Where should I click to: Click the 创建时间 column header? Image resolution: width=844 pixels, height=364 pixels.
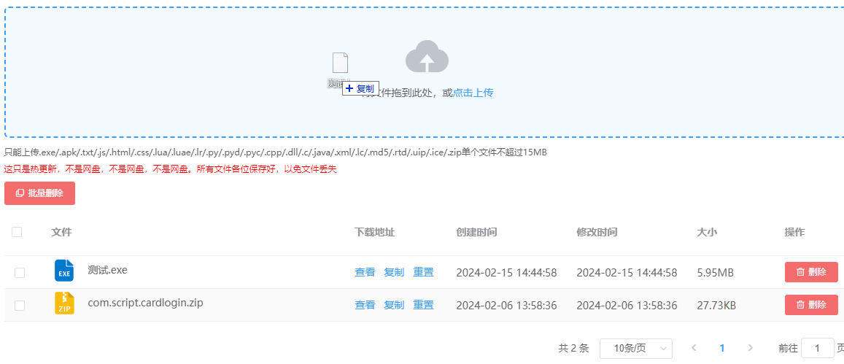pos(476,232)
